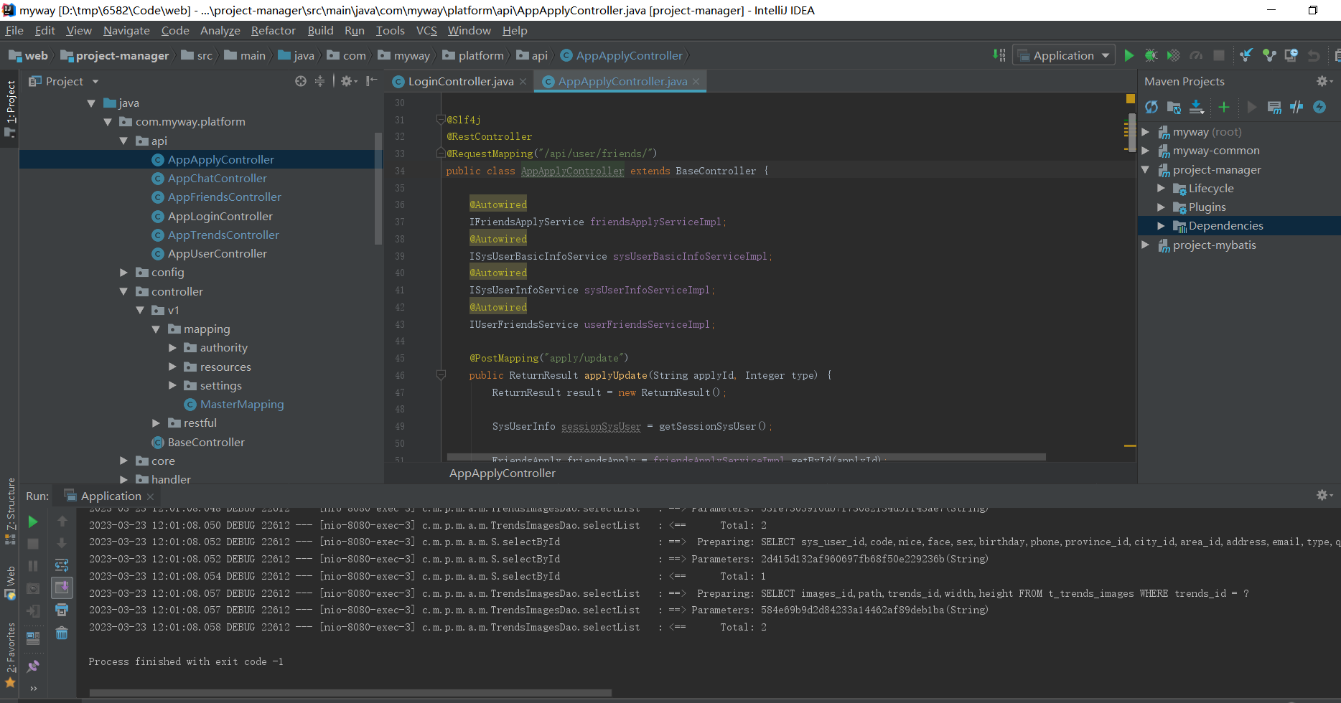Toggle Maven offline mode
This screenshot has width=1341, height=703.
[x=1296, y=107]
